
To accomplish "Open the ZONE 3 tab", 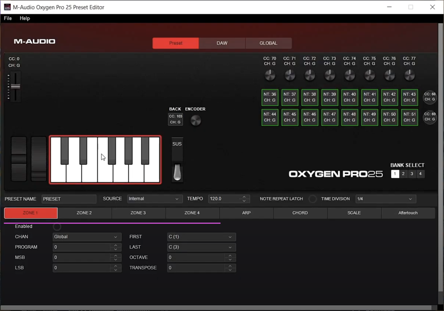I will (138, 213).
